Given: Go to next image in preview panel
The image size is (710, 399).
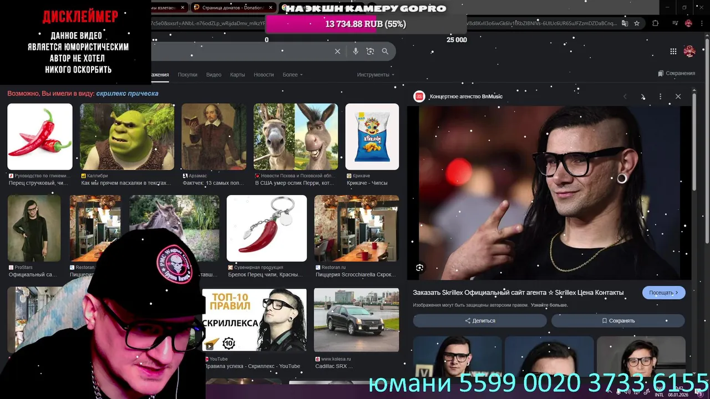Looking at the screenshot, I should click(x=643, y=96).
